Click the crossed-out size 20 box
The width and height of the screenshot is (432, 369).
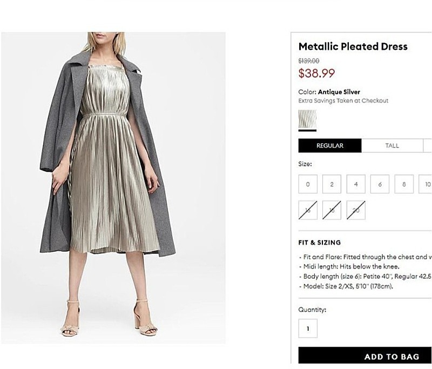(x=356, y=210)
